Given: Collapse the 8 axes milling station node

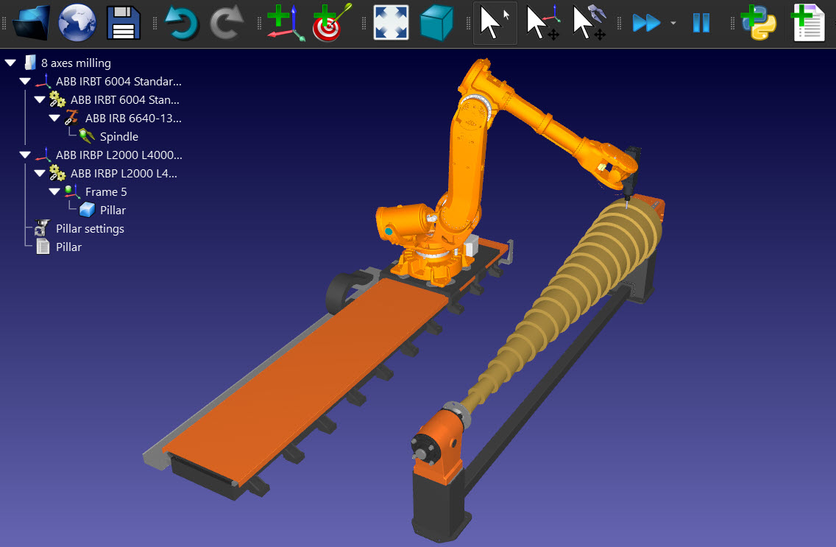Looking at the screenshot, I should [x=10, y=63].
